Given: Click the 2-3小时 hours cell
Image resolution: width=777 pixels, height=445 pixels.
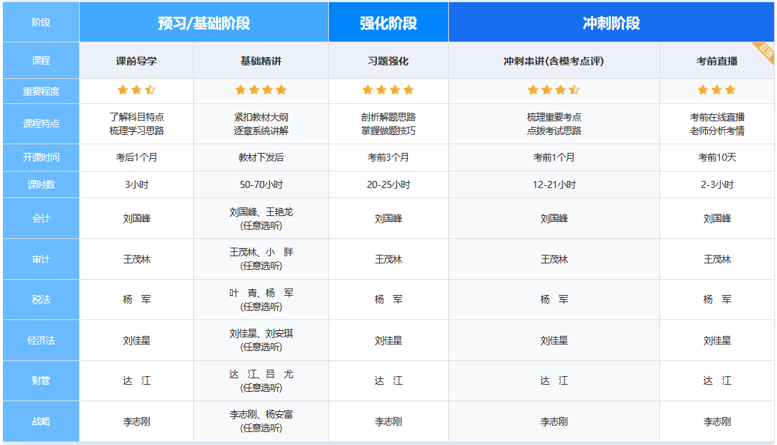Looking at the screenshot, I should click(717, 185).
